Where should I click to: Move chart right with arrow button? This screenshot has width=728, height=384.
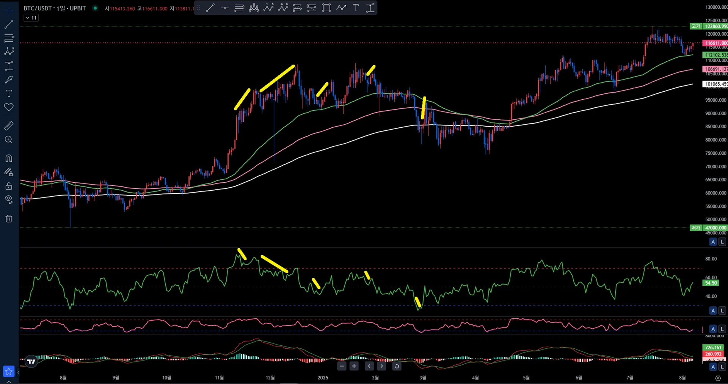[381, 366]
